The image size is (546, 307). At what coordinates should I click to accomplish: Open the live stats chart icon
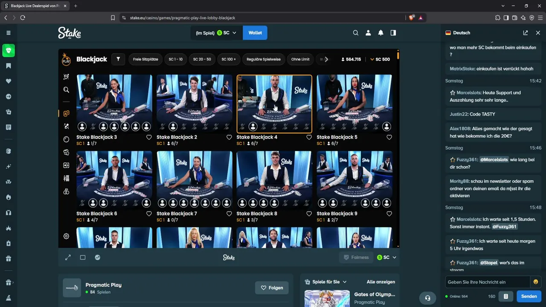tap(98, 258)
